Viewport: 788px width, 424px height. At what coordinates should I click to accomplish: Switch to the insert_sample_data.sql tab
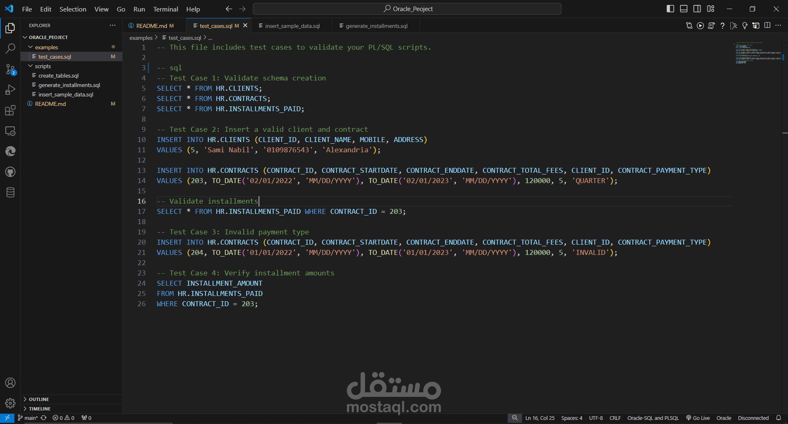(x=292, y=25)
